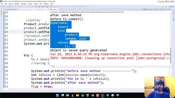
Task: Open Google Chrome from the taskbar
Action: pos(92,95)
